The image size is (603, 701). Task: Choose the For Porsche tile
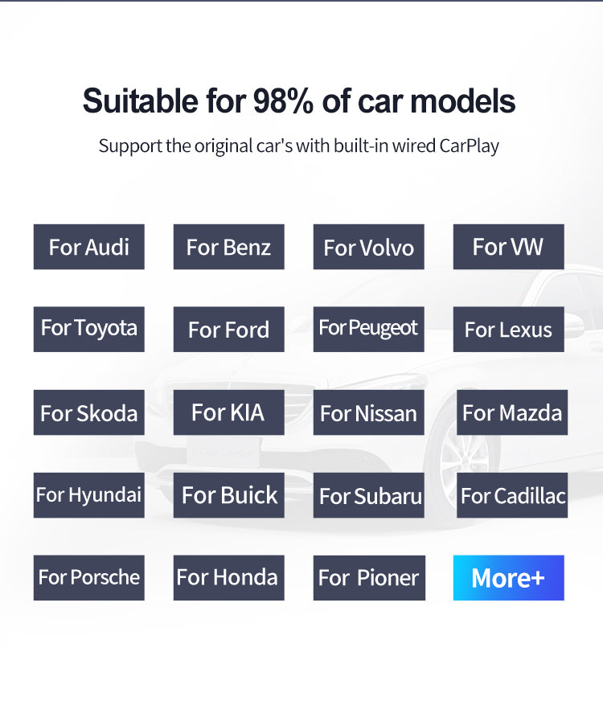(88, 577)
